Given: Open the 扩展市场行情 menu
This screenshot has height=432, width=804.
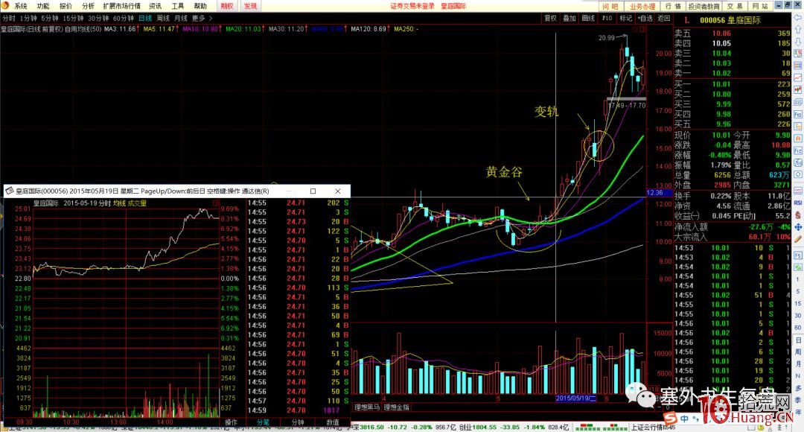Looking at the screenshot, I should pyautogui.click(x=121, y=6).
